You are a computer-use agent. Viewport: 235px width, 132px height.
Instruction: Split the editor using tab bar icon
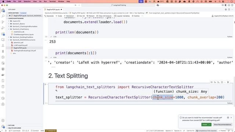coord(229,10)
